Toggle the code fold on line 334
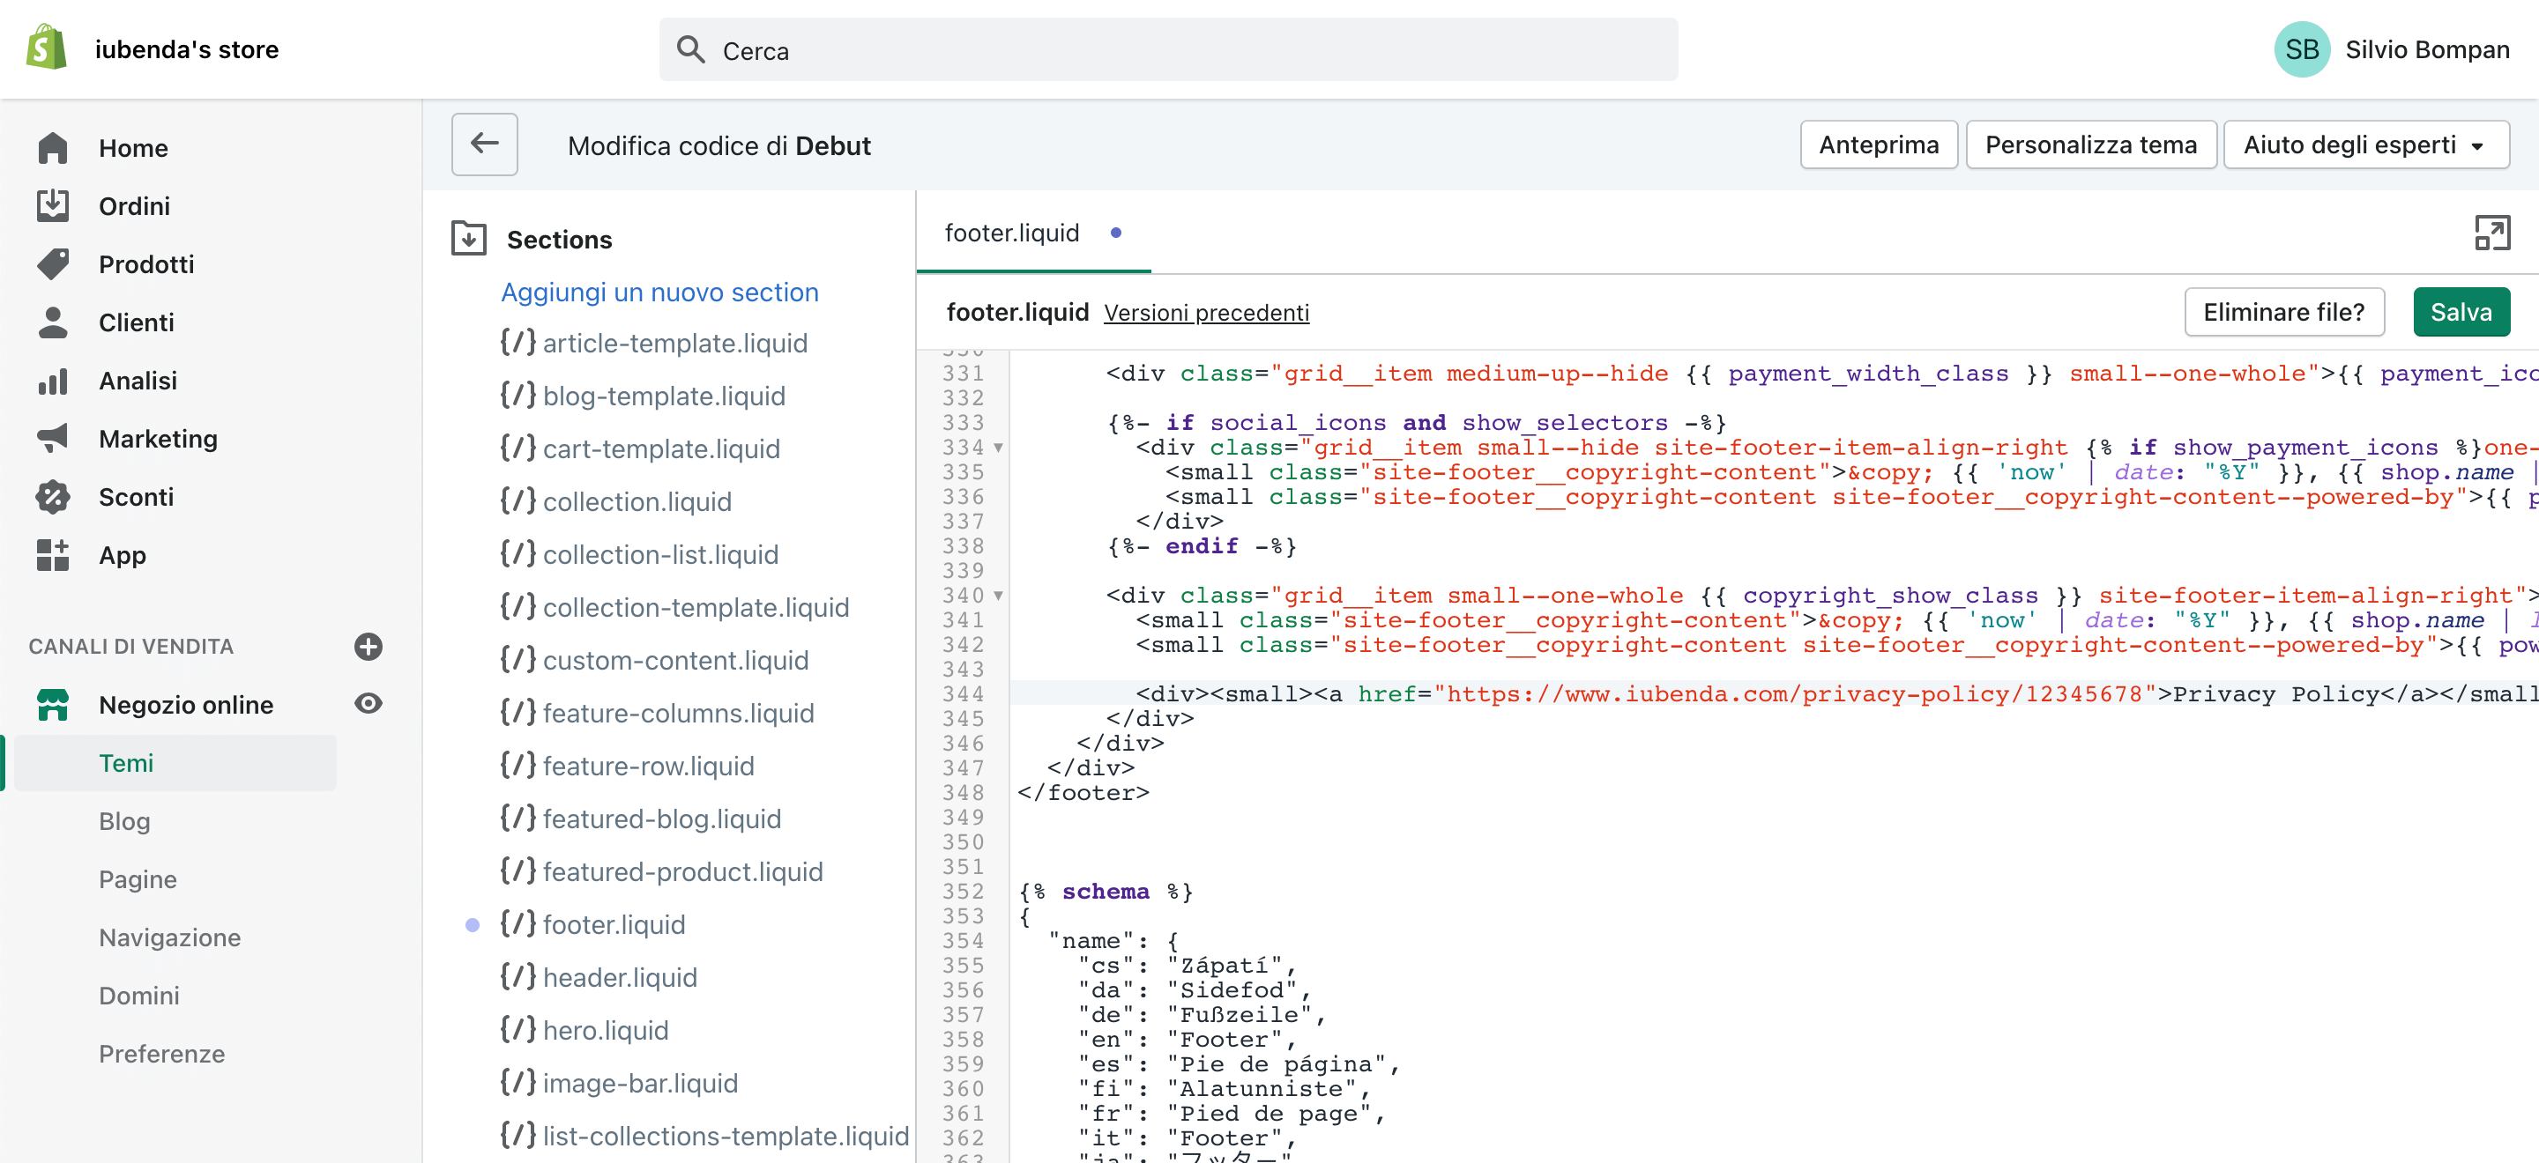 [x=1000, y=447]
